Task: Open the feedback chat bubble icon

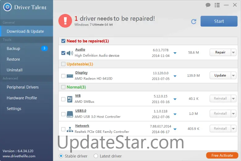Action: pyautogui.click(x=208, y=5)
